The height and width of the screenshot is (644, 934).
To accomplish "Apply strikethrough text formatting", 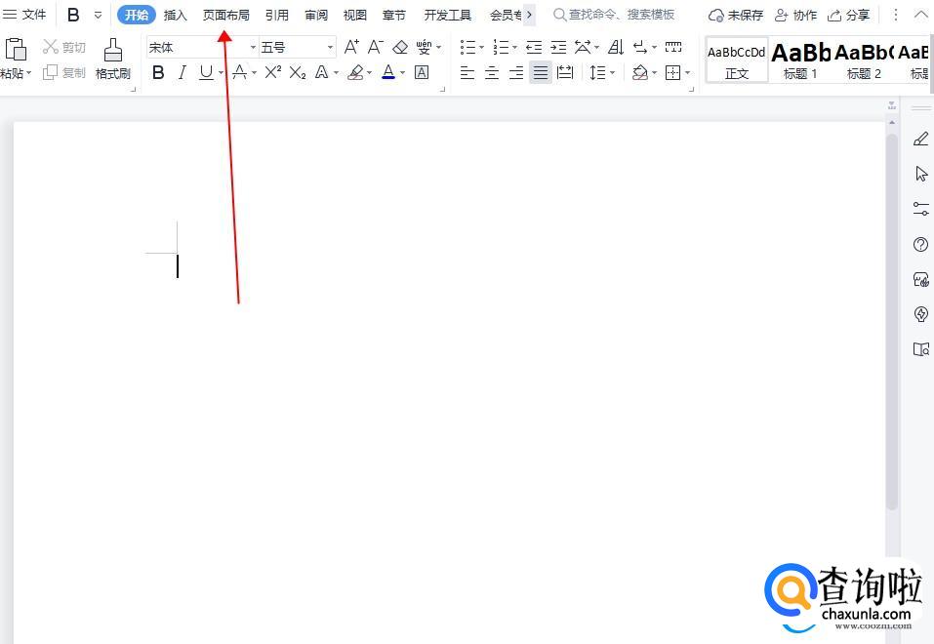I will coord(239,72).
